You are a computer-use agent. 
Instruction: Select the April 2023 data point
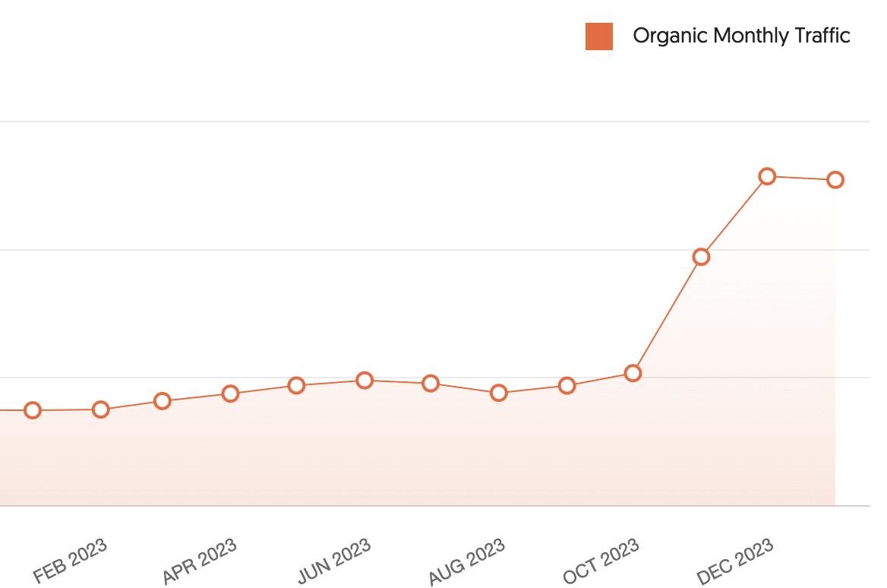[231, 394]
